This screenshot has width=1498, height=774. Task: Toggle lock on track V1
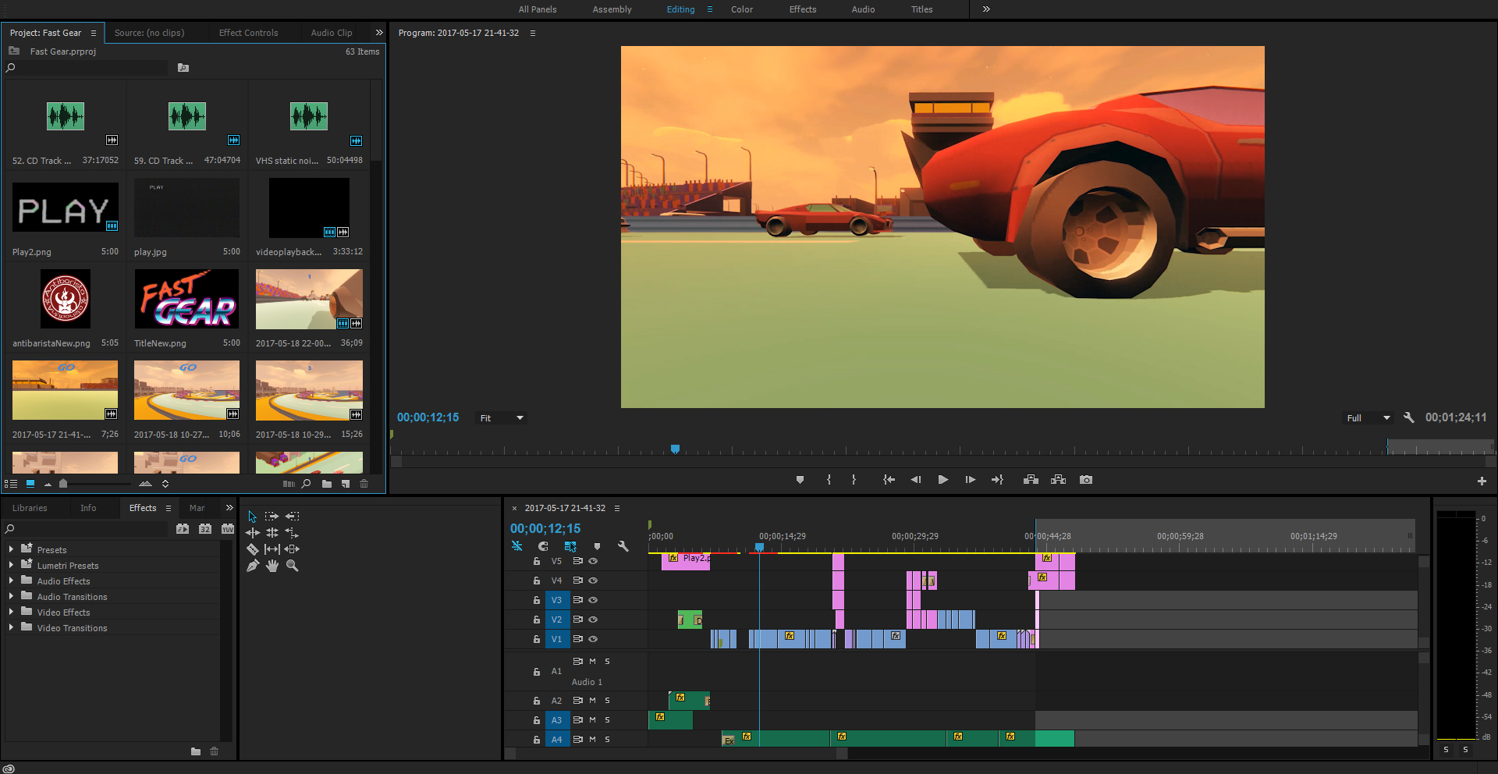pos(536,639)
